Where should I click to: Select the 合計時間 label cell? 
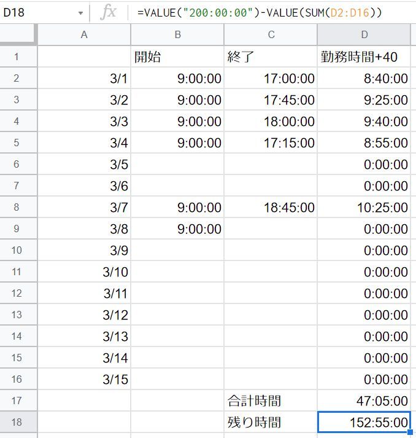point(271,401)
